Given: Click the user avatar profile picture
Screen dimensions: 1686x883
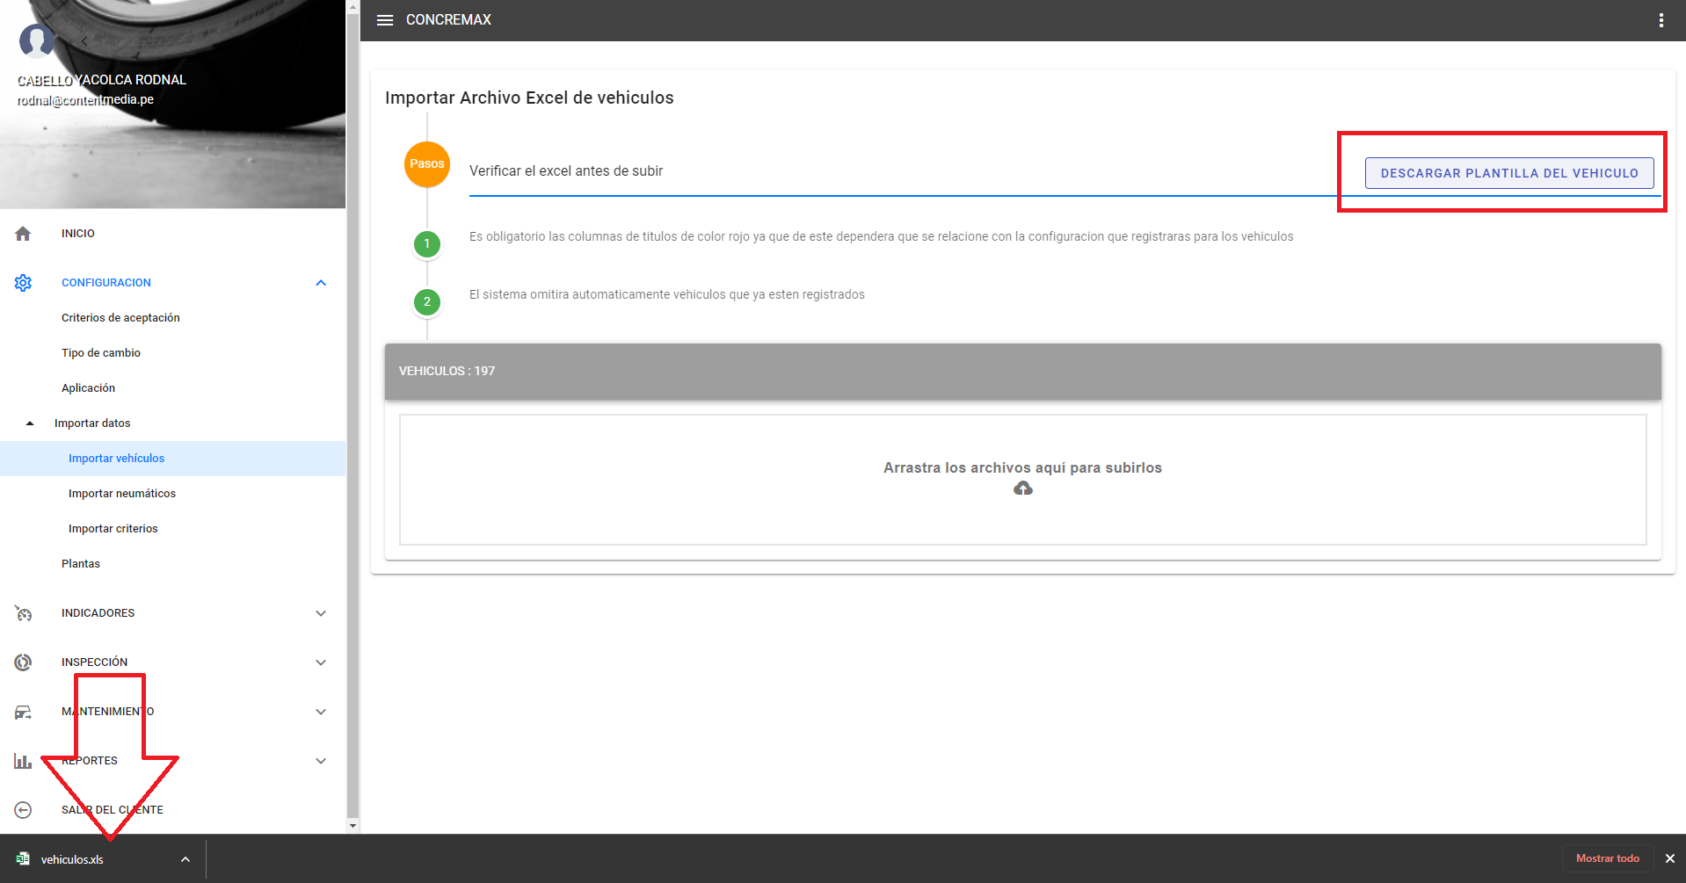Looking at the screenshot, I should (x=36, y=40).
